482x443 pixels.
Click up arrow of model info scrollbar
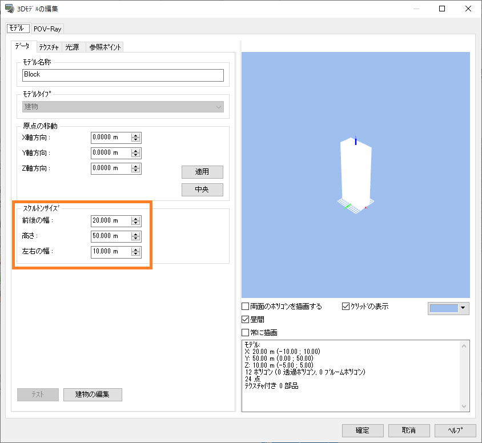tap(464, 346)
